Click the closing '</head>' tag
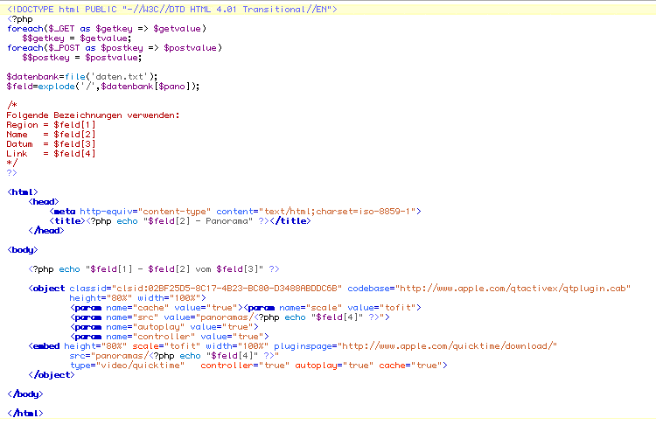This screenshot has height=432, width=656. (x=46, y=230)
